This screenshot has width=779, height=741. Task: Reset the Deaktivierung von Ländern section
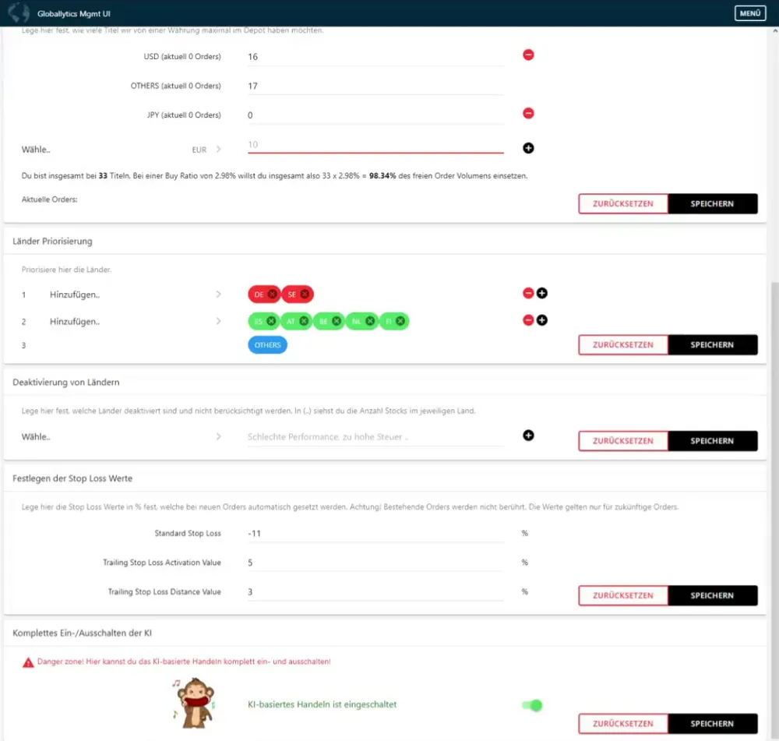pos(623,441)
